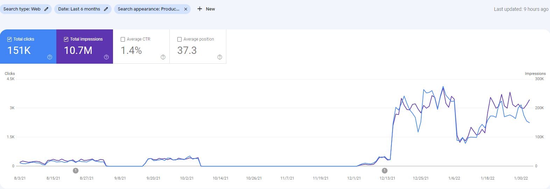Select the 37.3 Average position value

point(187,50)
